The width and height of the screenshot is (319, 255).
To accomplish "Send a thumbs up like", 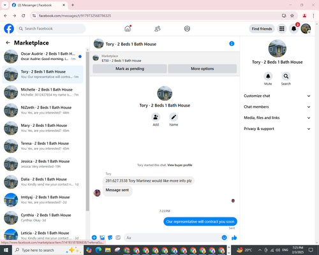I will pyautogui.click(x=234, y=238).
